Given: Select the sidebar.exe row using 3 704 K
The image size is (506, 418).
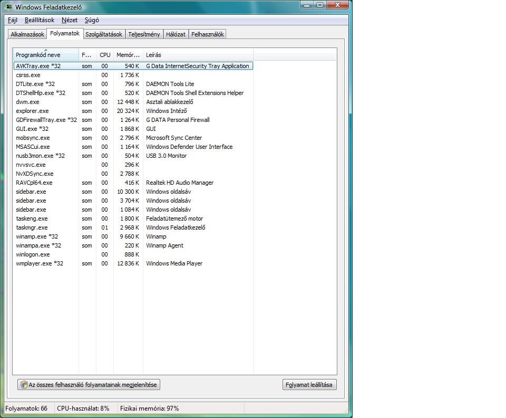Looking at the screenshot, I should 133,201.
